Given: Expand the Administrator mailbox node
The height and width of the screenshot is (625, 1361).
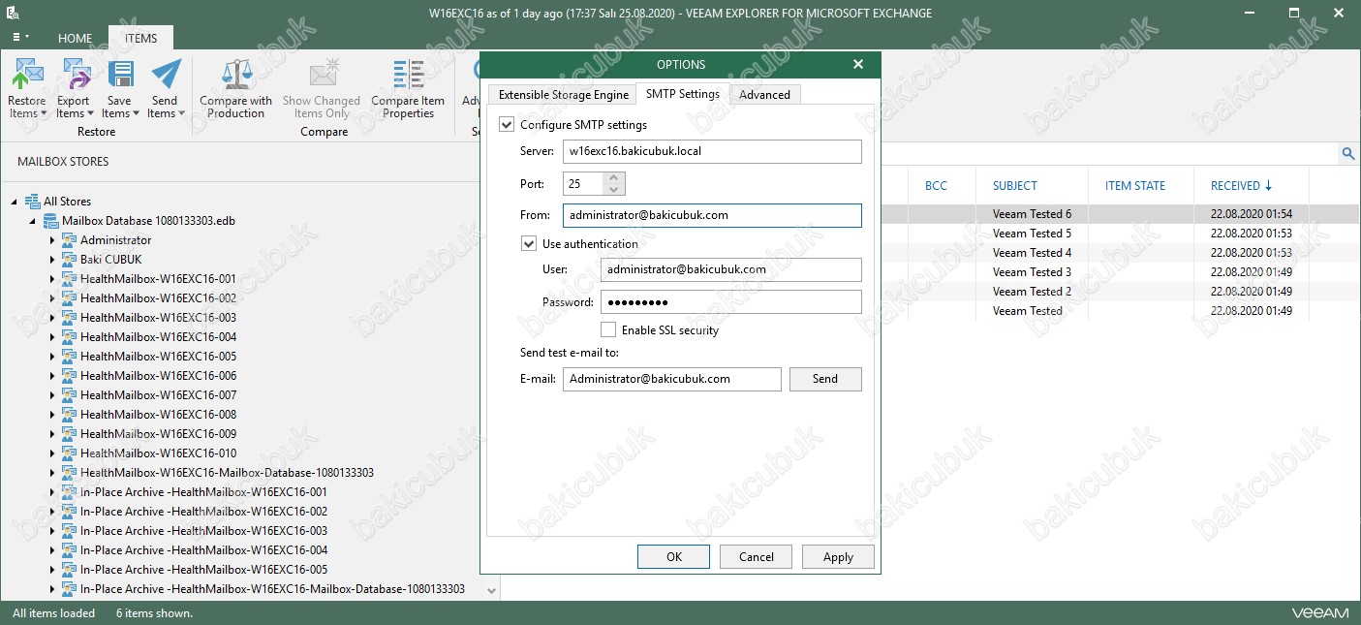Looking at the screenshot, I should point(52,240).
